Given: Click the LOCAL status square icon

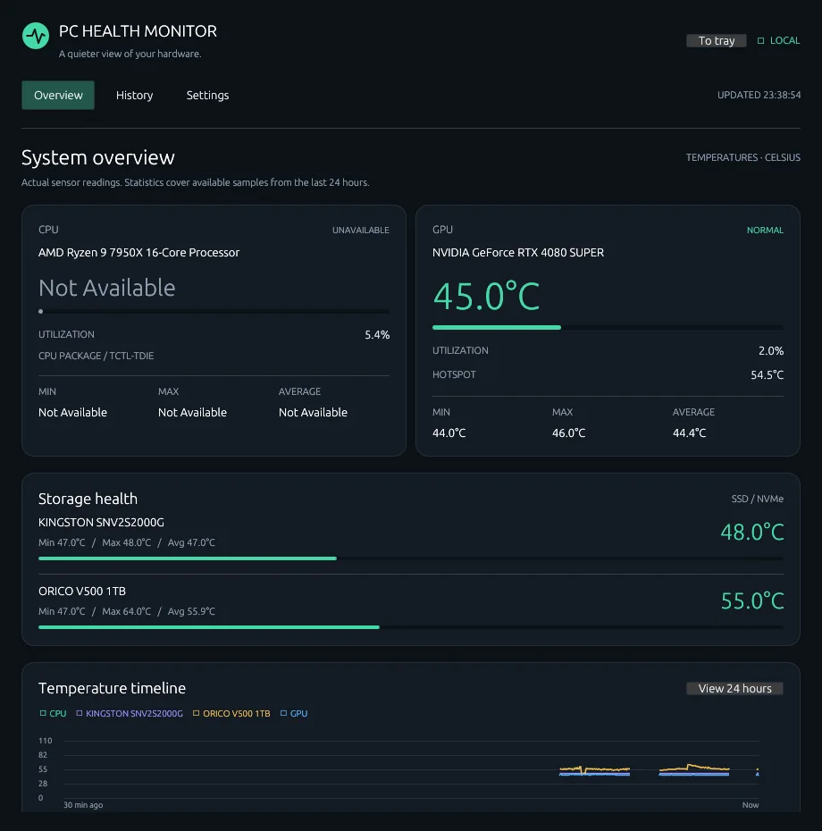Looking at the screenshot, I should 760,41.
